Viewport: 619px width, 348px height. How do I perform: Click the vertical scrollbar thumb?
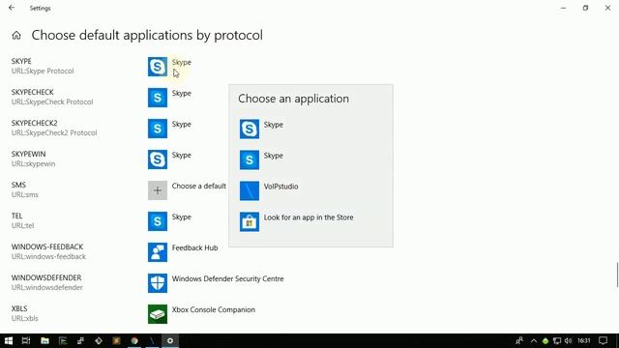(617, 275)
